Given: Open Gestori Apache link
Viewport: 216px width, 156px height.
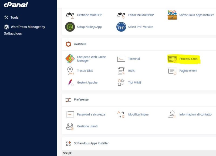Looking at the screenshot, I should pos(87,83).
